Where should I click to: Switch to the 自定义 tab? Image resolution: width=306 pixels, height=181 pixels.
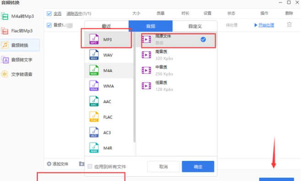point(195,26)
